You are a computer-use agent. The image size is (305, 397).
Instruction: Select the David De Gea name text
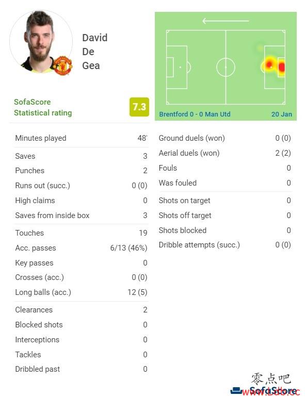tap(95, 52)
